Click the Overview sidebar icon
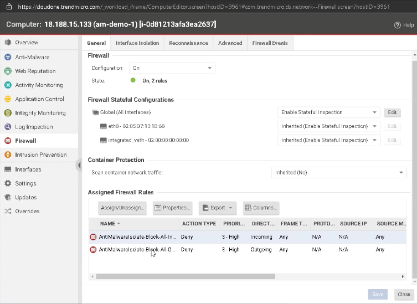This screenshot has height=304, width=417. pos(8,42)
